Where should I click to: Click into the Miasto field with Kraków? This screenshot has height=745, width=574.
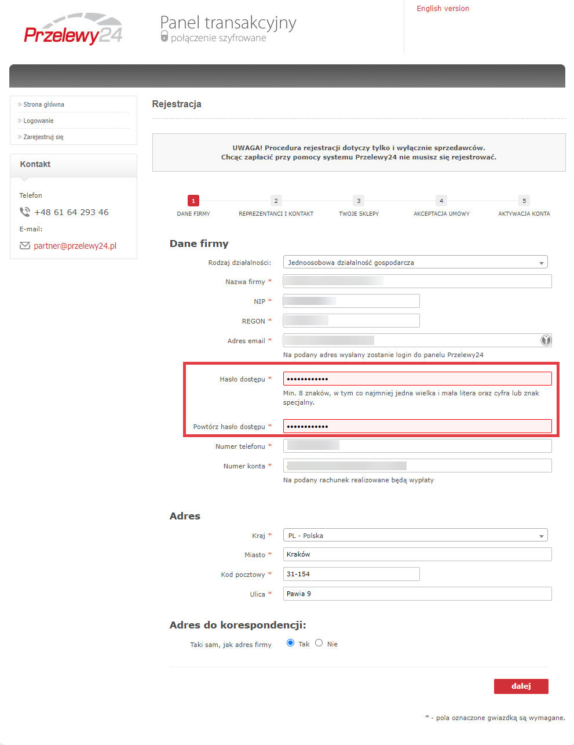coord(417,555)
